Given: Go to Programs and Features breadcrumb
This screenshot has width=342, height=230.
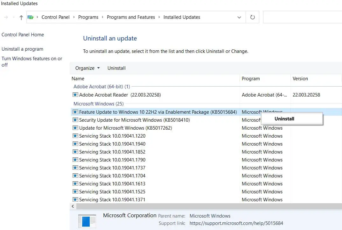Looking at the screenshot, I should tap(131, 17).
